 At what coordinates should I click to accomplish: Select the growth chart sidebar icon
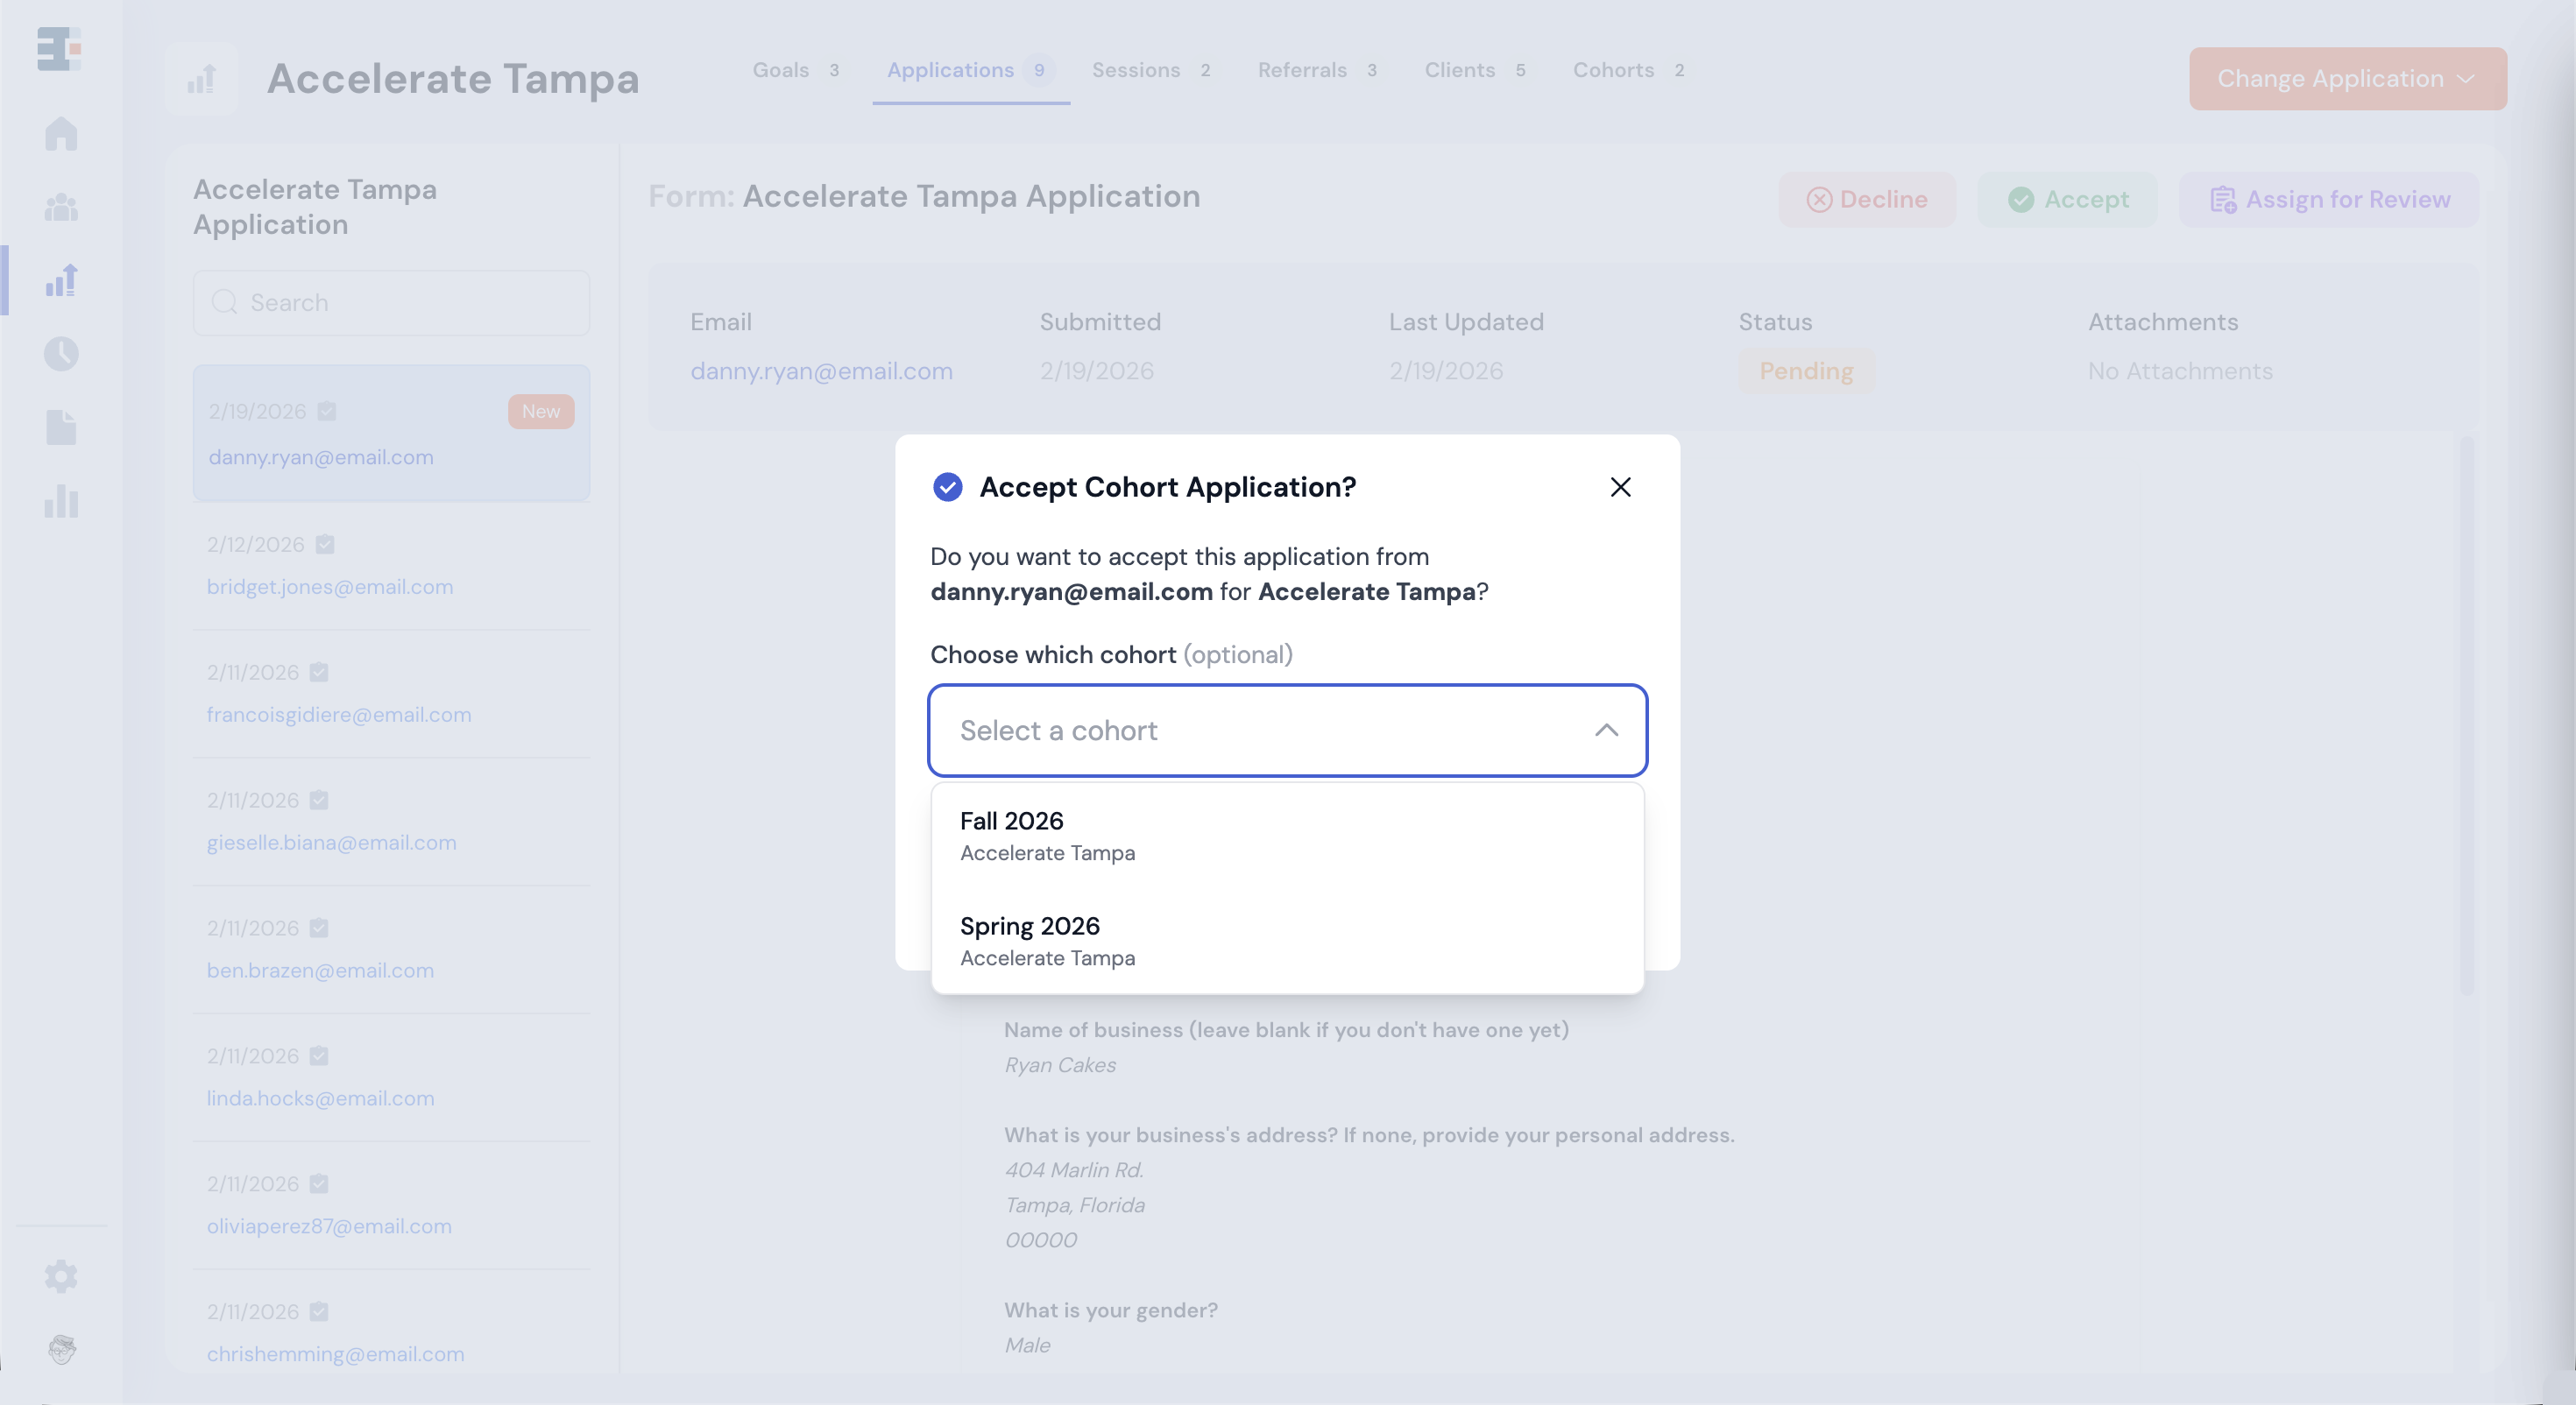point(61,280)
